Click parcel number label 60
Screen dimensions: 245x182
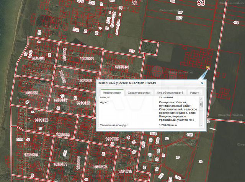tap(167, 139)
